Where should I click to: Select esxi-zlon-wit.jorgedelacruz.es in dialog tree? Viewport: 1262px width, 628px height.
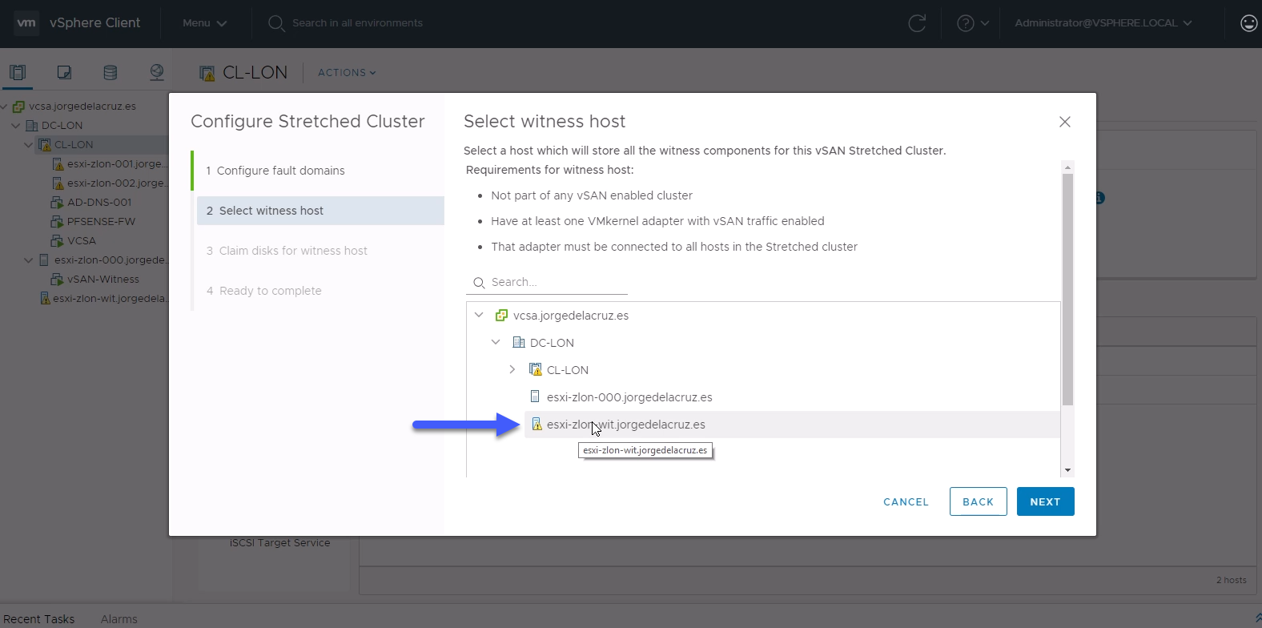point(626,425)
